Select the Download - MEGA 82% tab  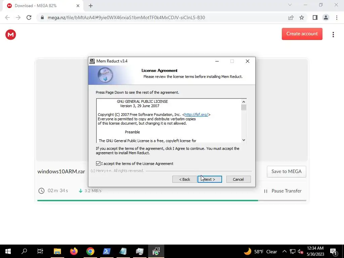(x=43, y=6)
